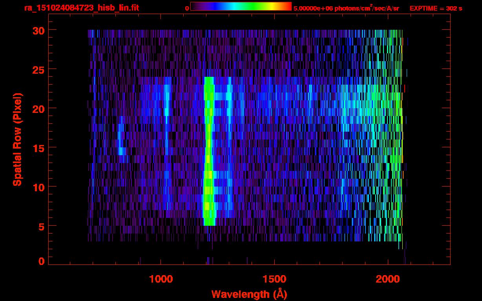The width and height of the screenshot is (482, 301).
Task: Click the x-axis tick label 1000
Action: tap(161, 279)
